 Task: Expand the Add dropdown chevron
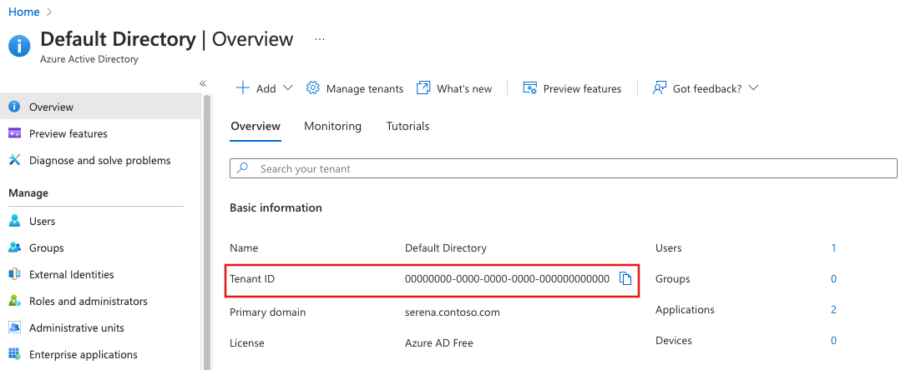pyautogui.click(x=287, y=88)
